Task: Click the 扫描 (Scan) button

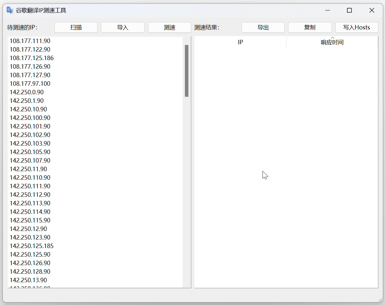Action: coord(76,28)
